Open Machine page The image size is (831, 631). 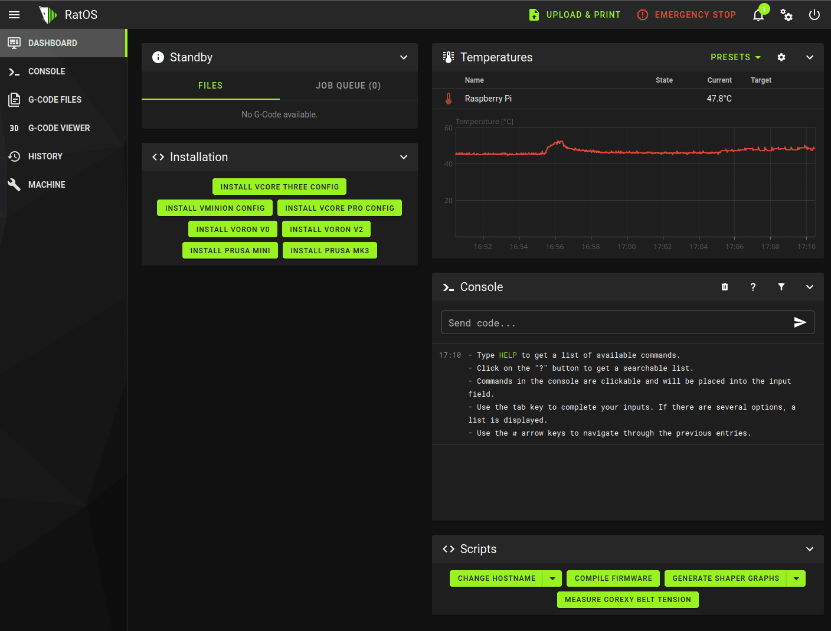63,185
